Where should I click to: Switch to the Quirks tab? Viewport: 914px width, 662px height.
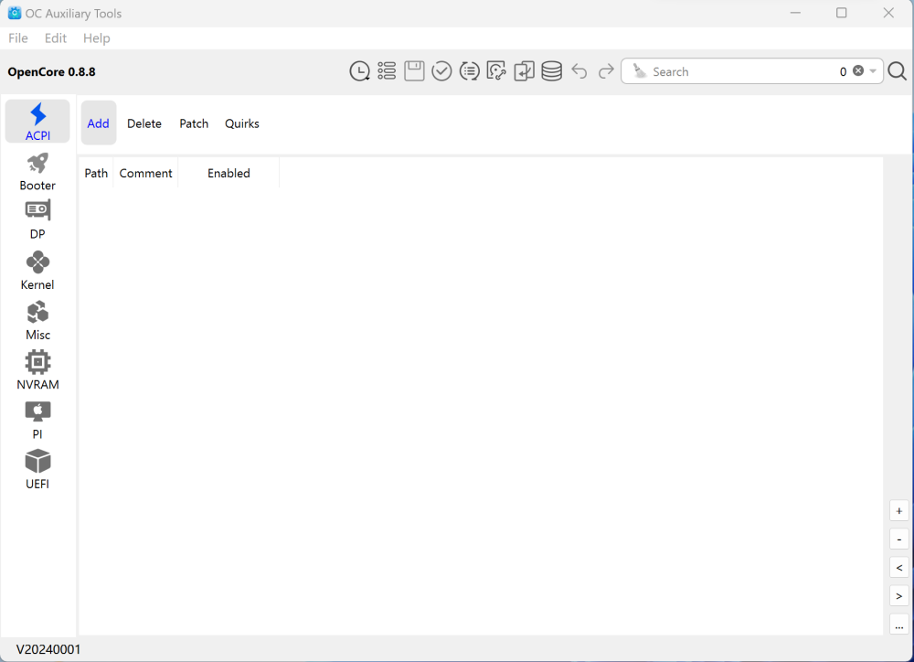tap(242, 123)
